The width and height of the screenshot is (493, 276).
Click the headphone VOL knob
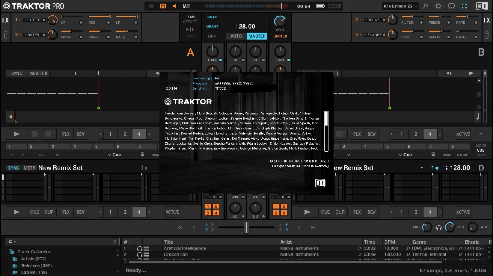[450, 227]
